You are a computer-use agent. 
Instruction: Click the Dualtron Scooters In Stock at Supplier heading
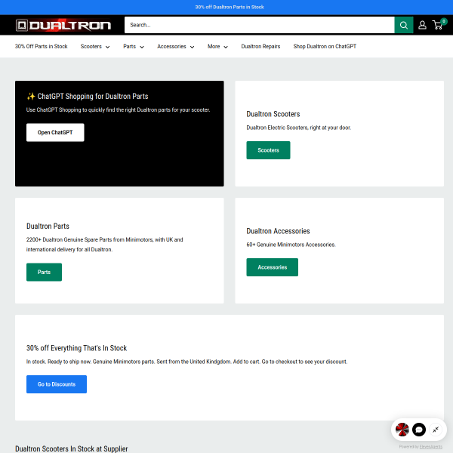pyautogui.click(x=72, y=448)
